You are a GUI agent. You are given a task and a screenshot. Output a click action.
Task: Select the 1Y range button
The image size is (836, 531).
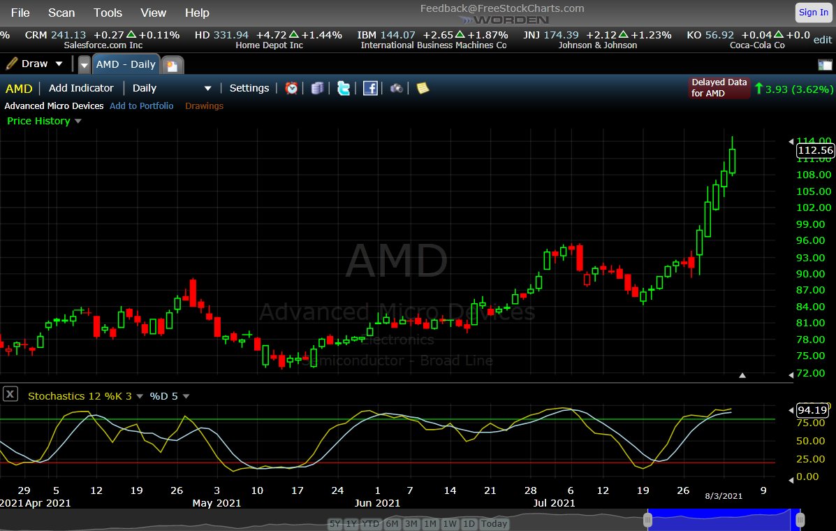point(351,523)
